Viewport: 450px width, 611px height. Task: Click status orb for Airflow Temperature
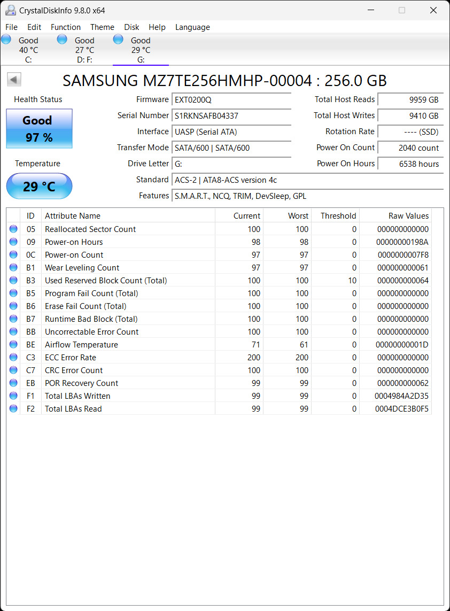pos(14,344)
